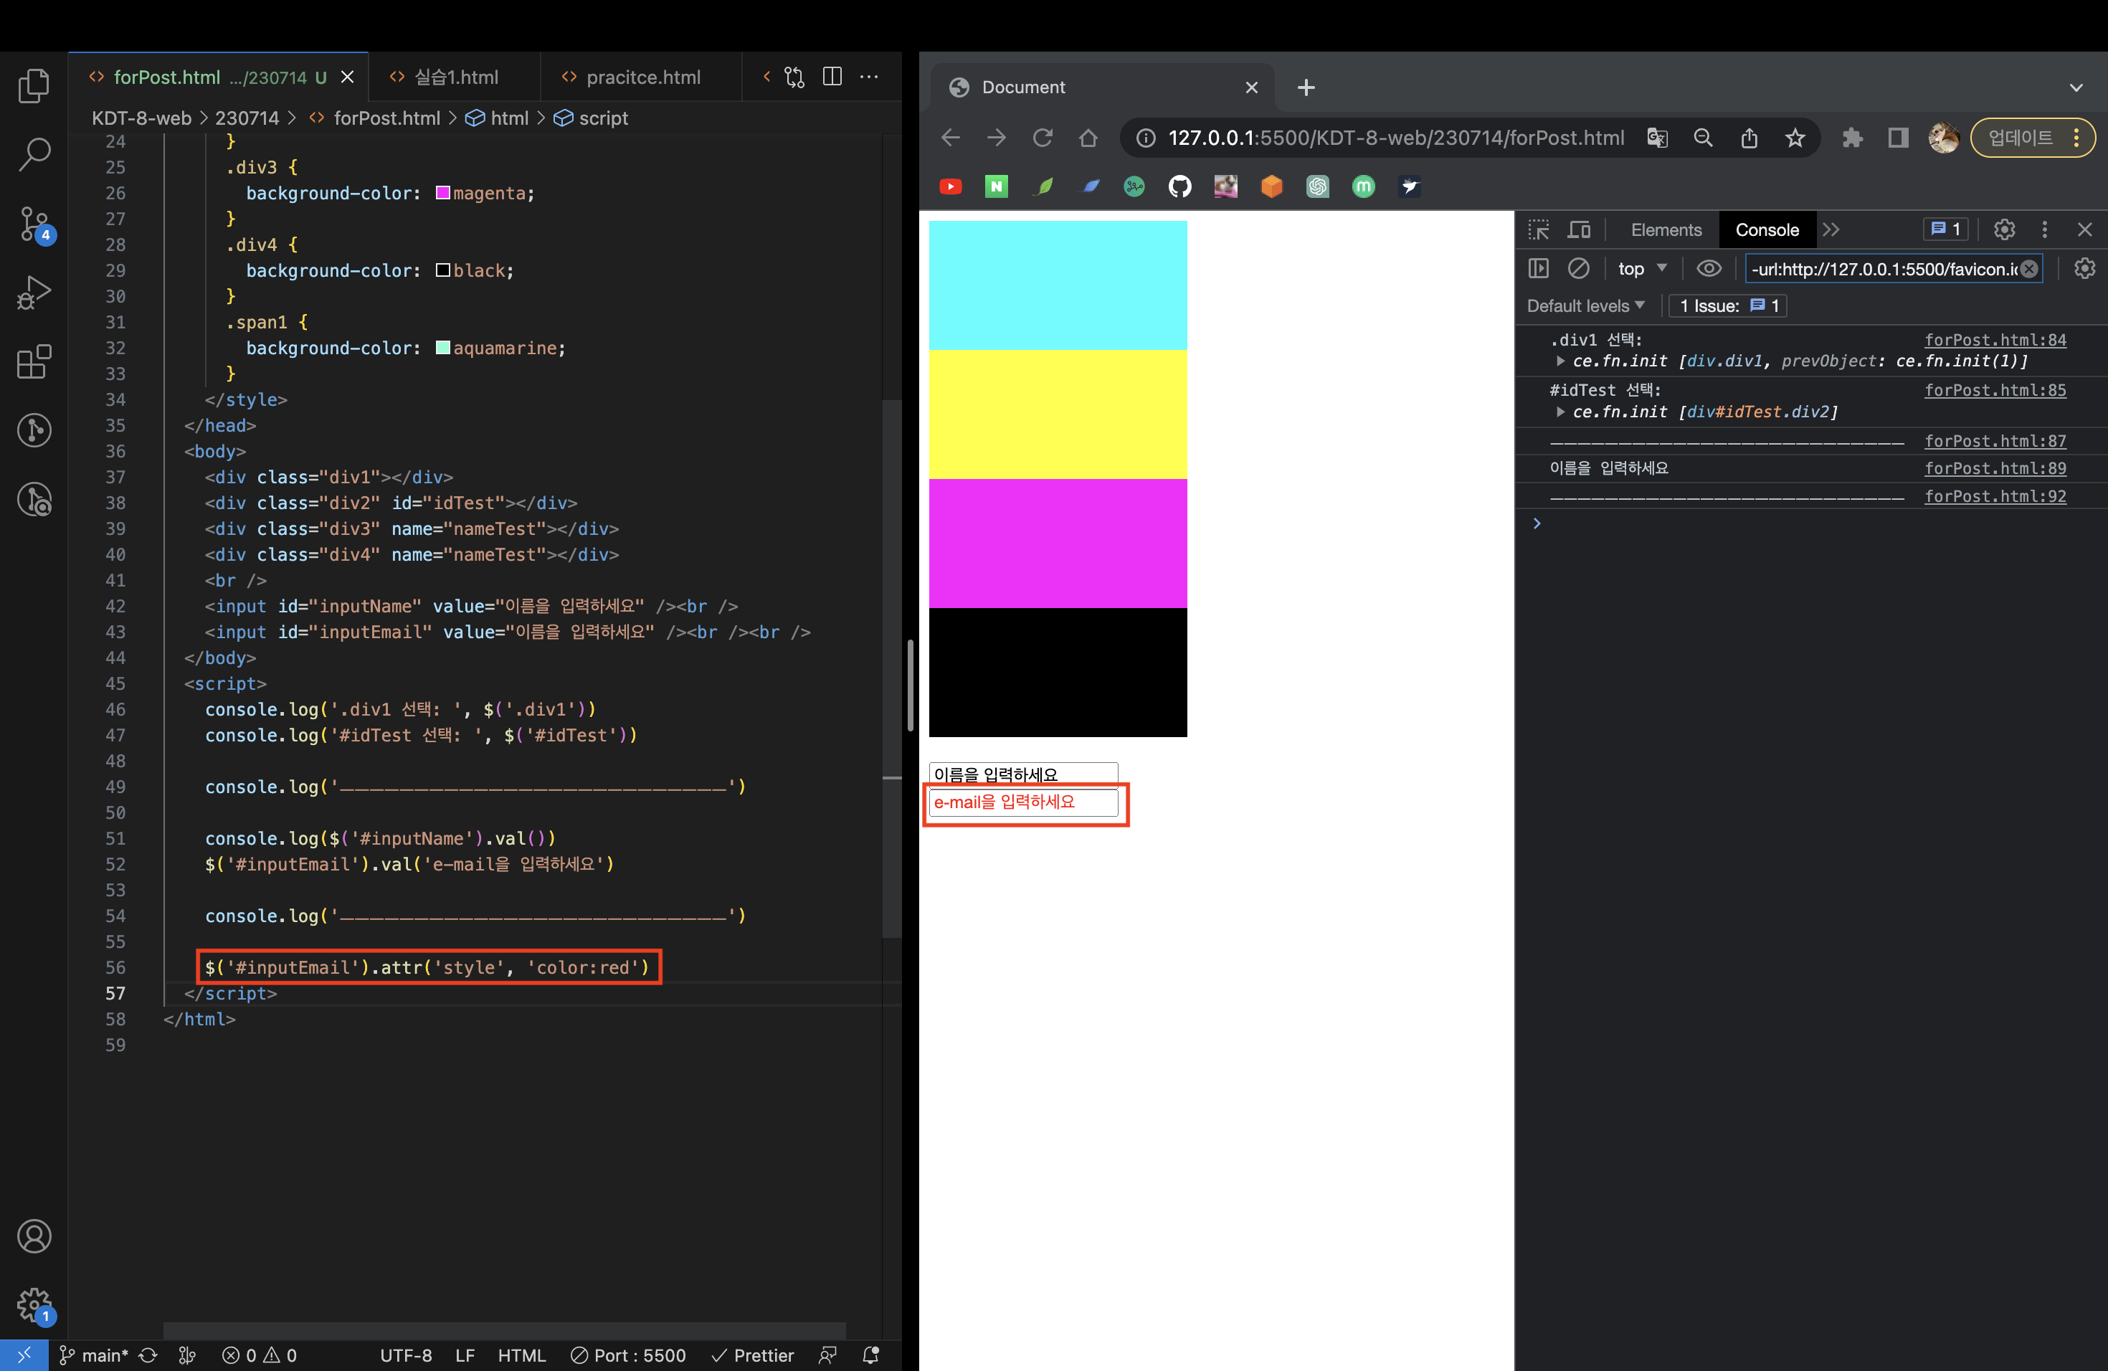Open the forPost.html:85 source link
The height and width of the screenshot is (1371, 2108).
click(1995, 391)
